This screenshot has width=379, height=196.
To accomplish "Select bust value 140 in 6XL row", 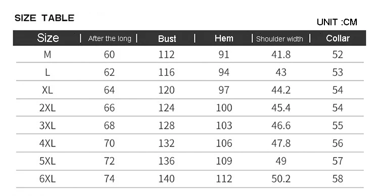I will click(167, 179).
